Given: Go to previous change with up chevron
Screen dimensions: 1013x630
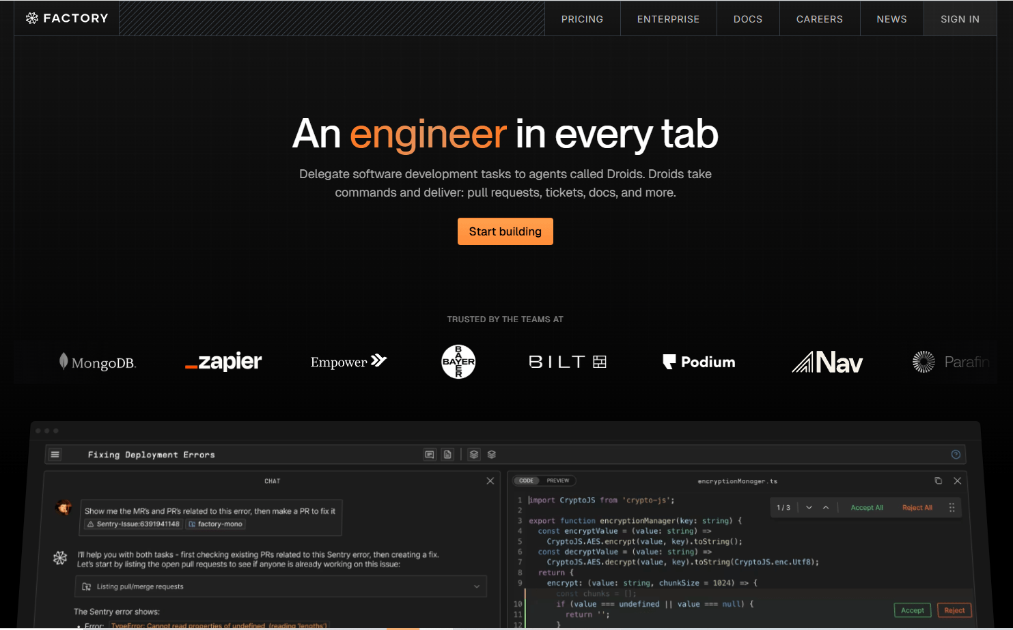Looking at the screenshot, I should point(826,508).
